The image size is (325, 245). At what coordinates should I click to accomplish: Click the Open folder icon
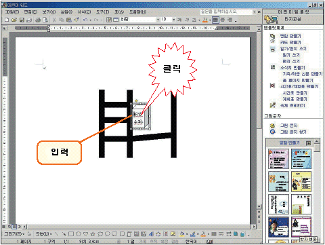(x=14, y=20)
